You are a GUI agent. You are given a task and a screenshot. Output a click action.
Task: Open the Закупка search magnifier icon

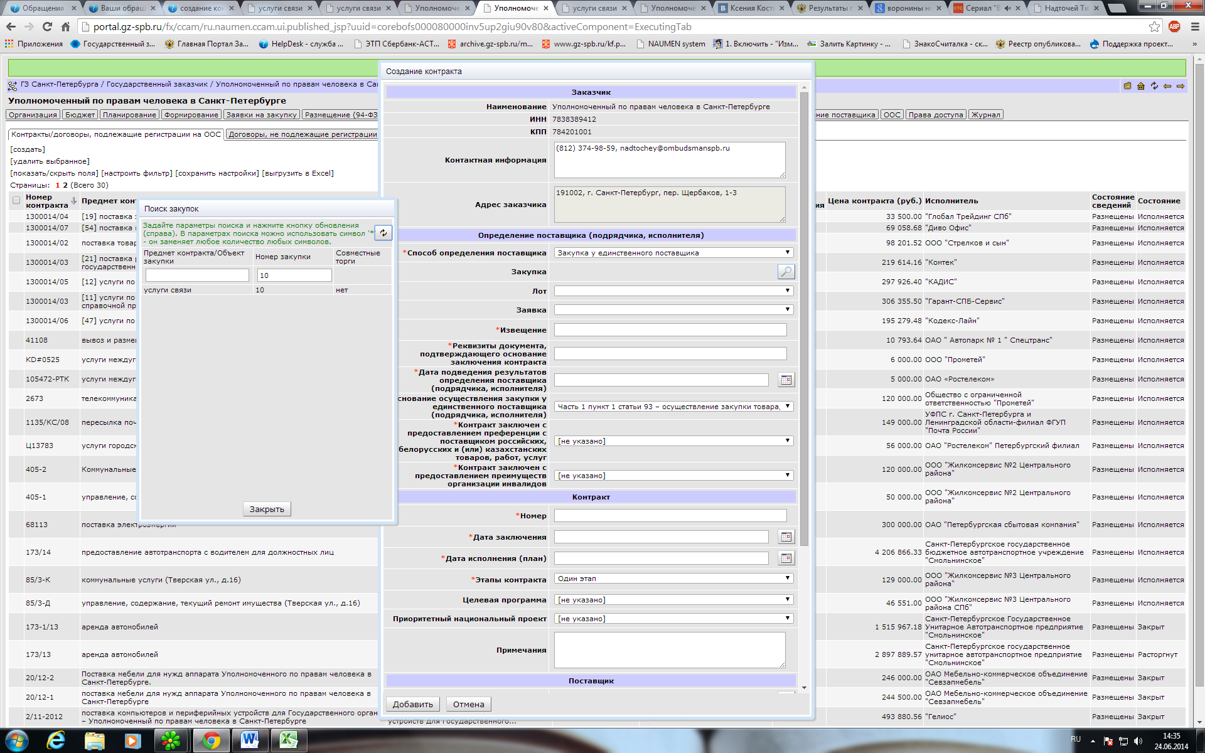pos(786,272)
